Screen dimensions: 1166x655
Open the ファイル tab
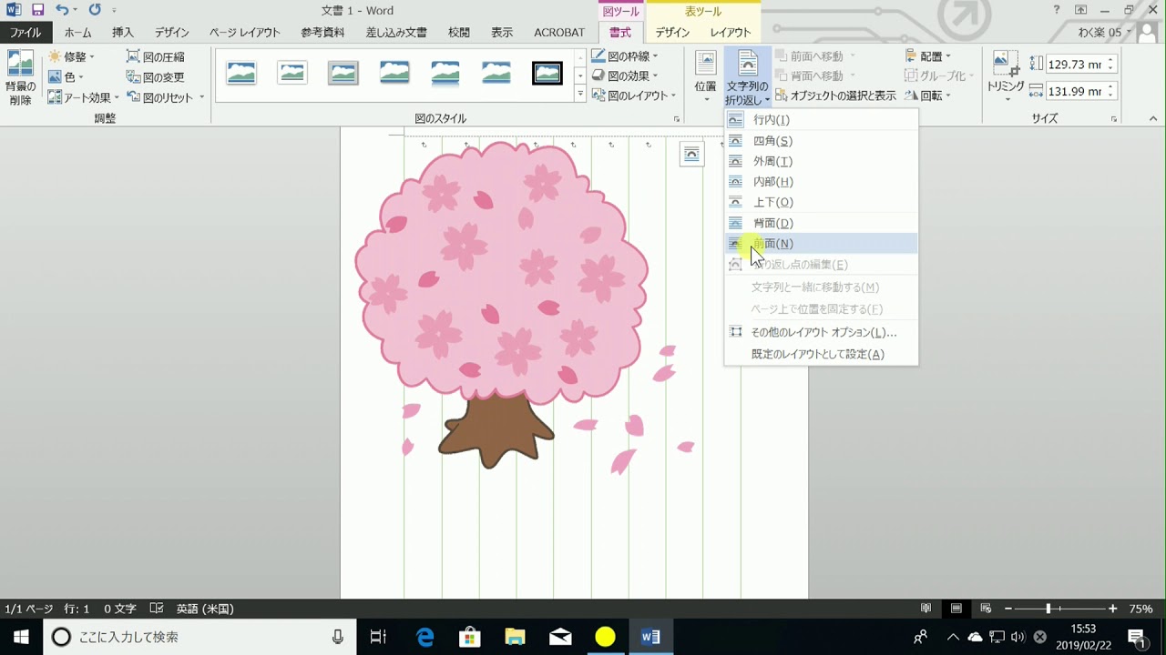[26, 33]
